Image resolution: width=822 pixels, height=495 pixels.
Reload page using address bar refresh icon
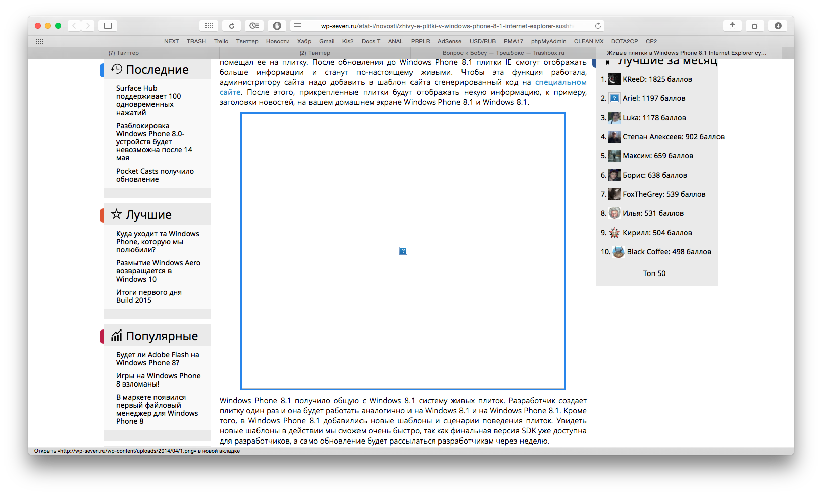pos(598,26)
